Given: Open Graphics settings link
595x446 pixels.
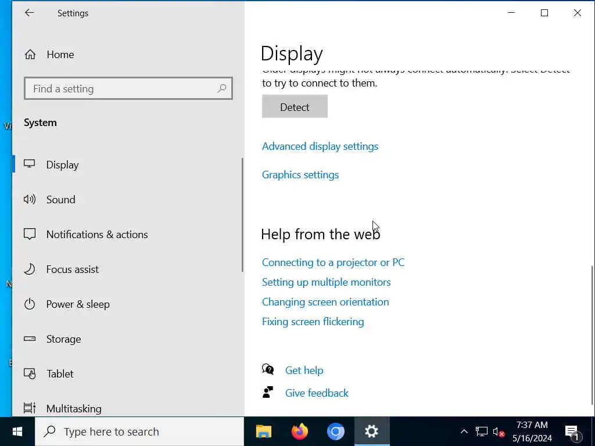Looking at the screenshot, I should (300, 175).
